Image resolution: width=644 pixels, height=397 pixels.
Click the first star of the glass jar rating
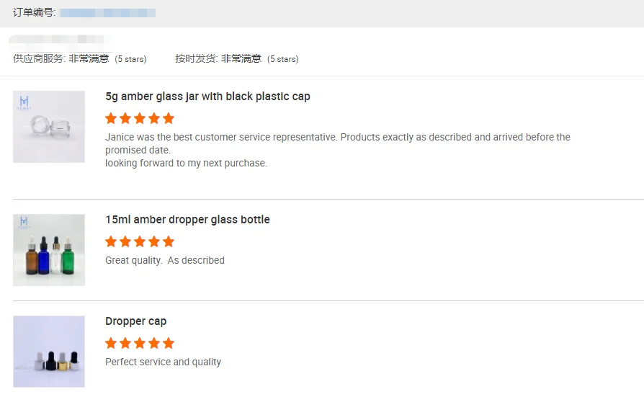(111, 118)
